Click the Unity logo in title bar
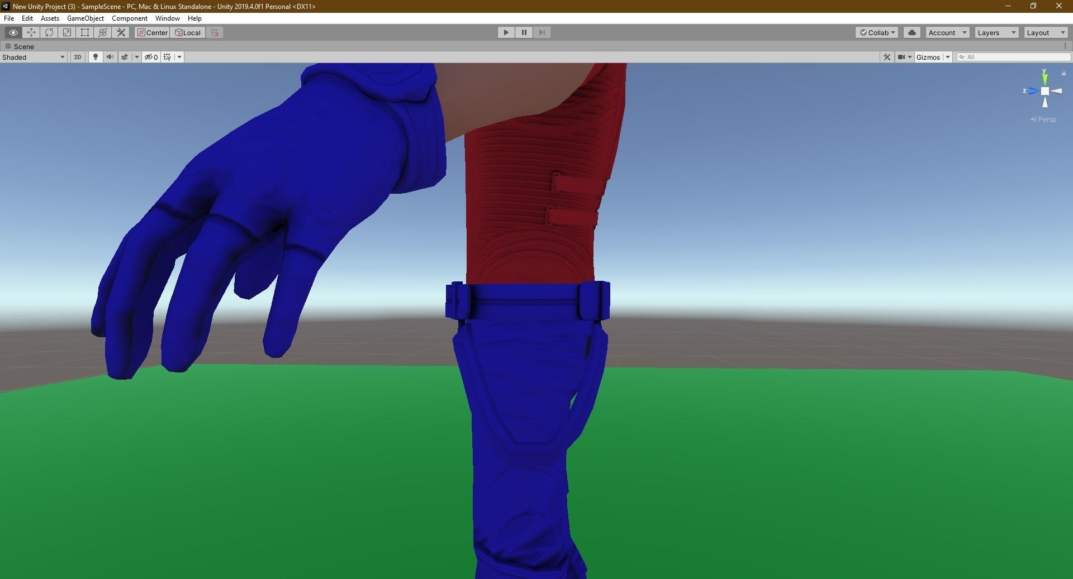1073x579 pixels. pos(6,6)
